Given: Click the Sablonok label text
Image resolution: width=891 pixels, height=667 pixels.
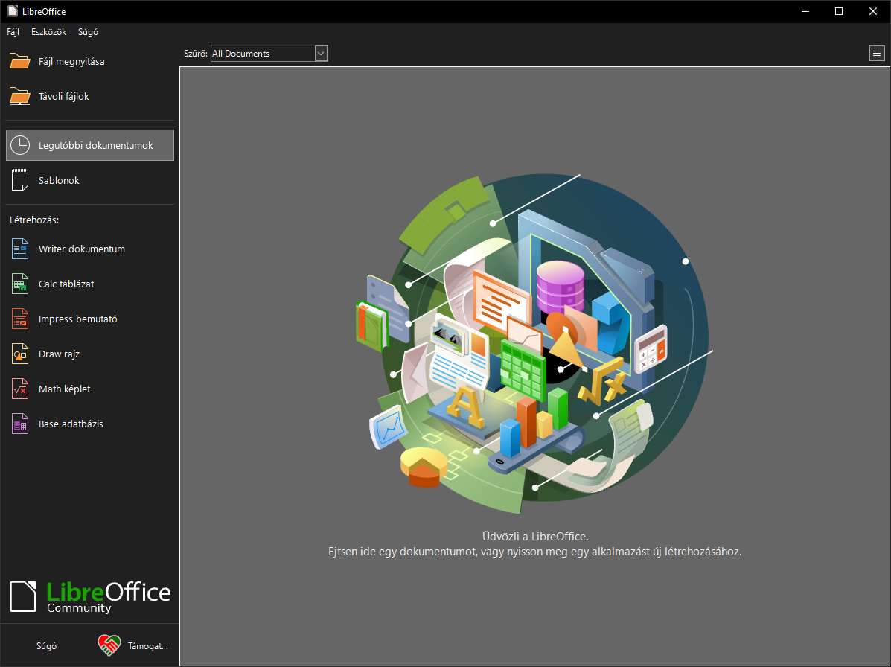Looking at the screenshot, I should pos(59,180).
